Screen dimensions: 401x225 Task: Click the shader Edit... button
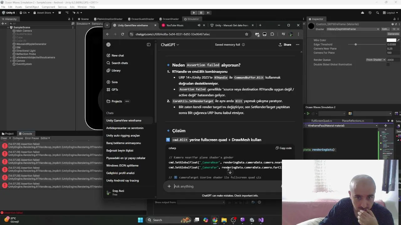click(385, 29)
